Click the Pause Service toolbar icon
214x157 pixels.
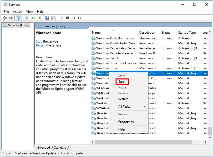pyautogui.click(x=74, y=18)
